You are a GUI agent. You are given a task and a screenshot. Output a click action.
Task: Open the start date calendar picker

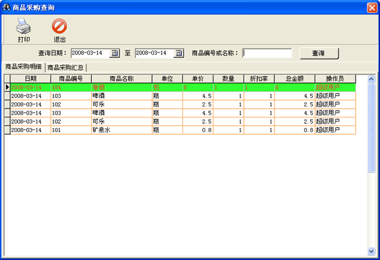[115, 53]
